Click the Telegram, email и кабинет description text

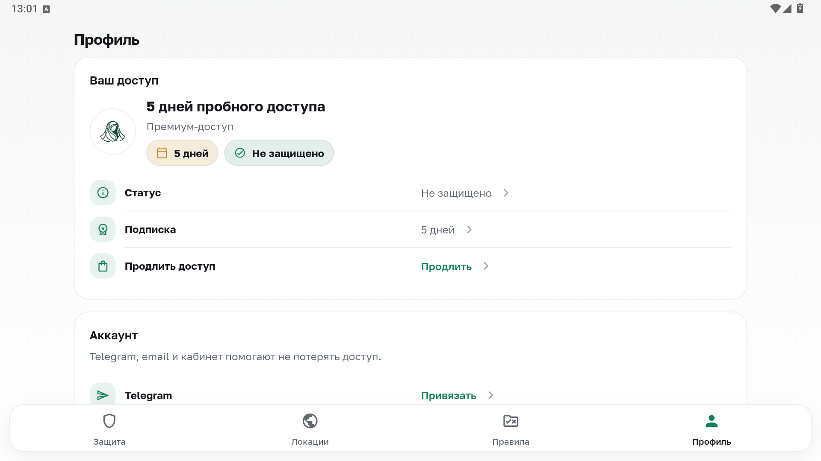pyautogui.click(x=235, y=357)
